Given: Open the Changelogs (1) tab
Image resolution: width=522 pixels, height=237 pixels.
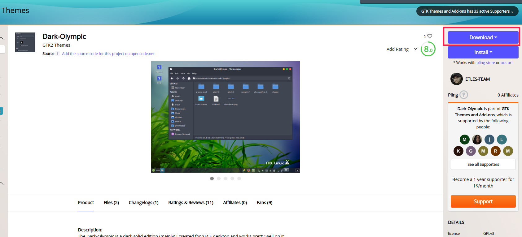Looking at the screenshot, I should click(x=143, y=203).
